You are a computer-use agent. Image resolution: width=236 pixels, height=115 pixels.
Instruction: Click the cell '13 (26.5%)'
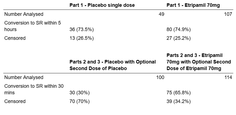point(82,38)
